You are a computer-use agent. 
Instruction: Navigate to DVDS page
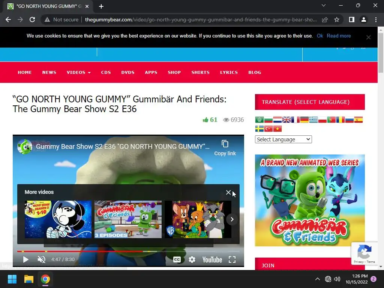pos(127,72)
